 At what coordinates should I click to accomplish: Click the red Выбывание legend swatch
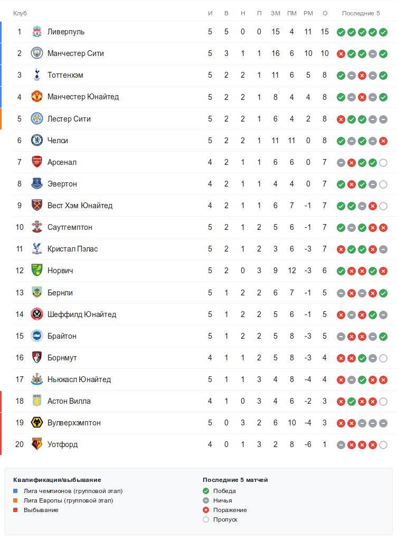click(x=15, y=510)
